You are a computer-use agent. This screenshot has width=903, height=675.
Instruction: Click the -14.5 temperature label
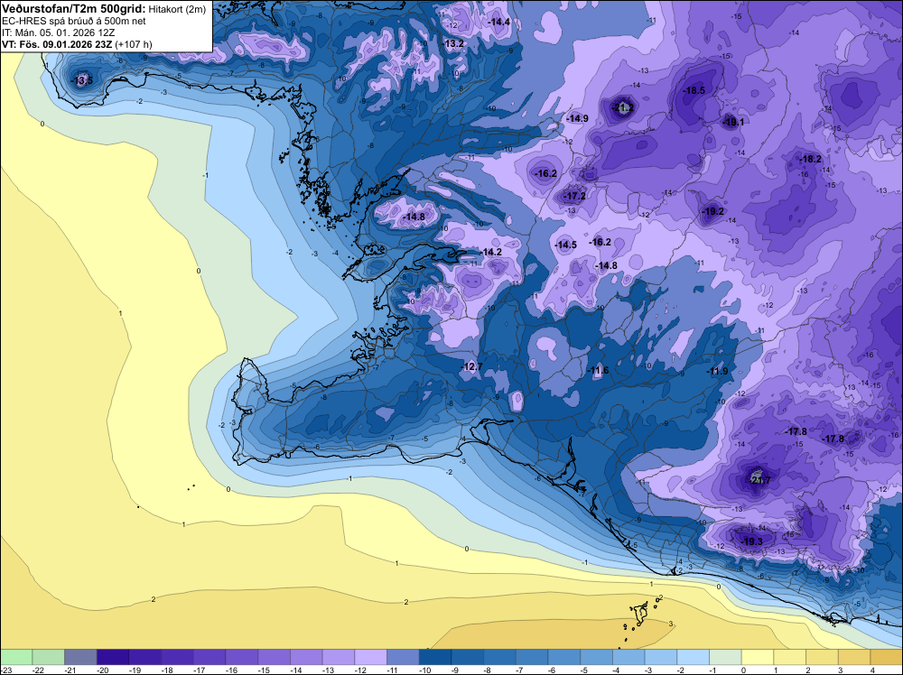(x=565, y=245)
